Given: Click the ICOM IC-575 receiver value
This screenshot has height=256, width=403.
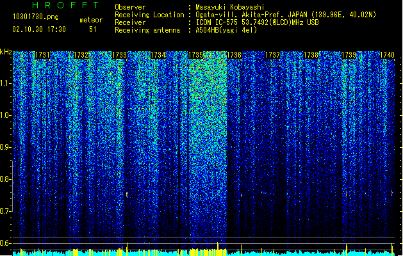Looking at the screenshot, I should coord(258,22).
